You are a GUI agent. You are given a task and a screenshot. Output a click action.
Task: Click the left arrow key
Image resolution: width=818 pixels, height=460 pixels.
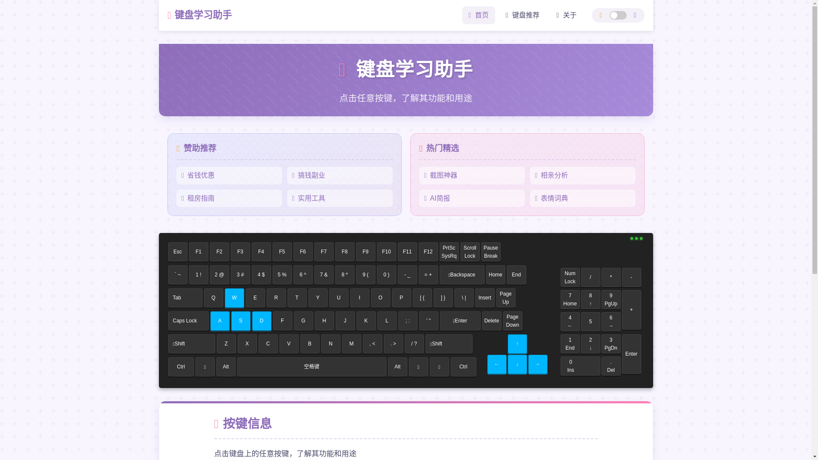497,364
